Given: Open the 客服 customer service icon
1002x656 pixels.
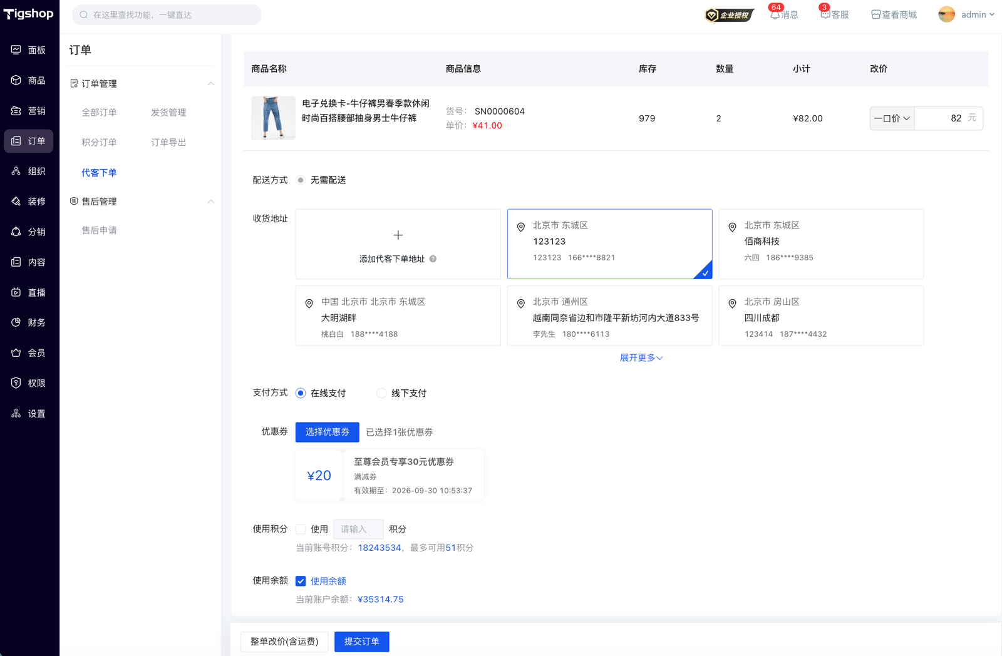Looking at the screenshot, I should tap(825, 15).
